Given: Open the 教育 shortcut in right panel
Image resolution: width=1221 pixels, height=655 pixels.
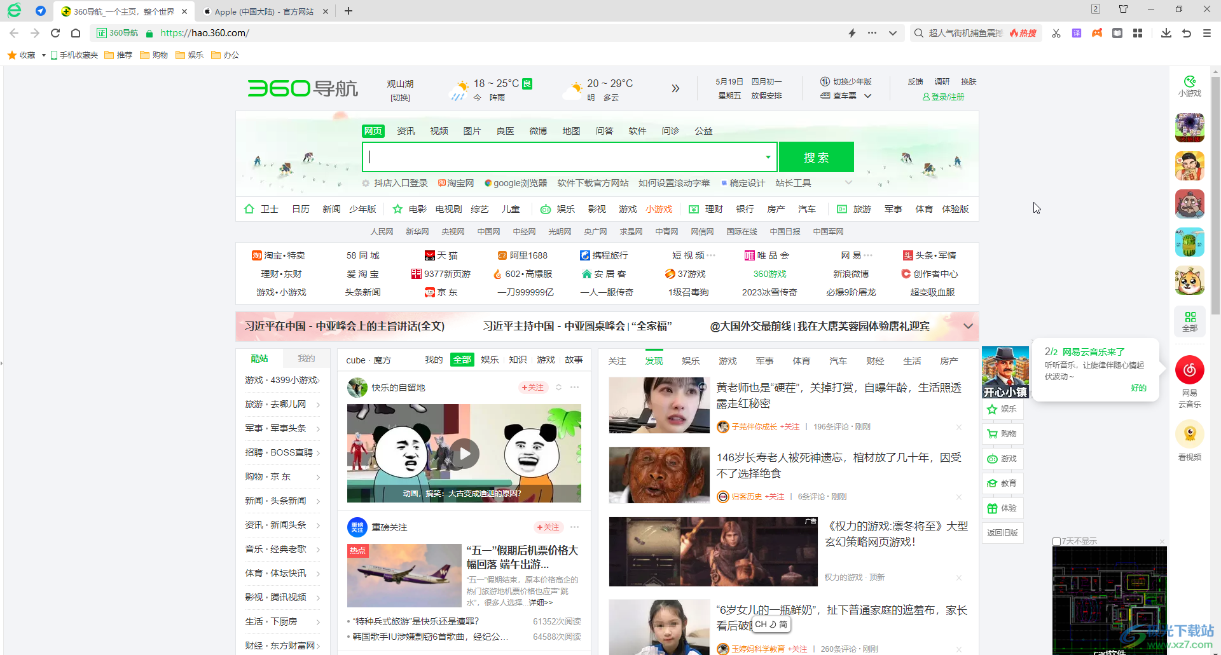Looking at the screenshot, I should [1003, 483].
